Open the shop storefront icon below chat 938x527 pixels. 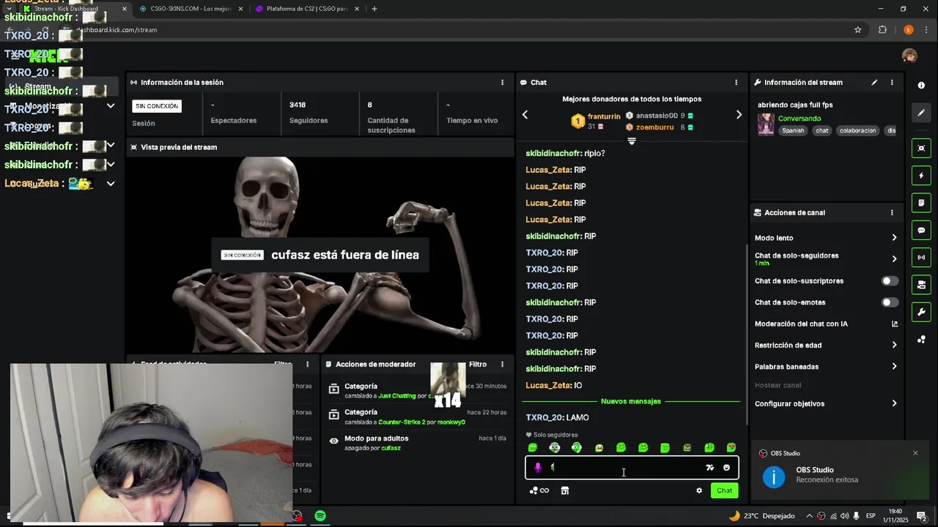[x=565, y=491]
